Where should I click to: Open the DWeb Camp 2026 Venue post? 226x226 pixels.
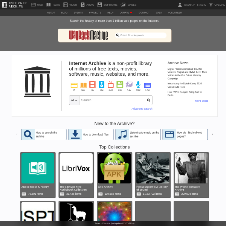click(x=185, y=85)
